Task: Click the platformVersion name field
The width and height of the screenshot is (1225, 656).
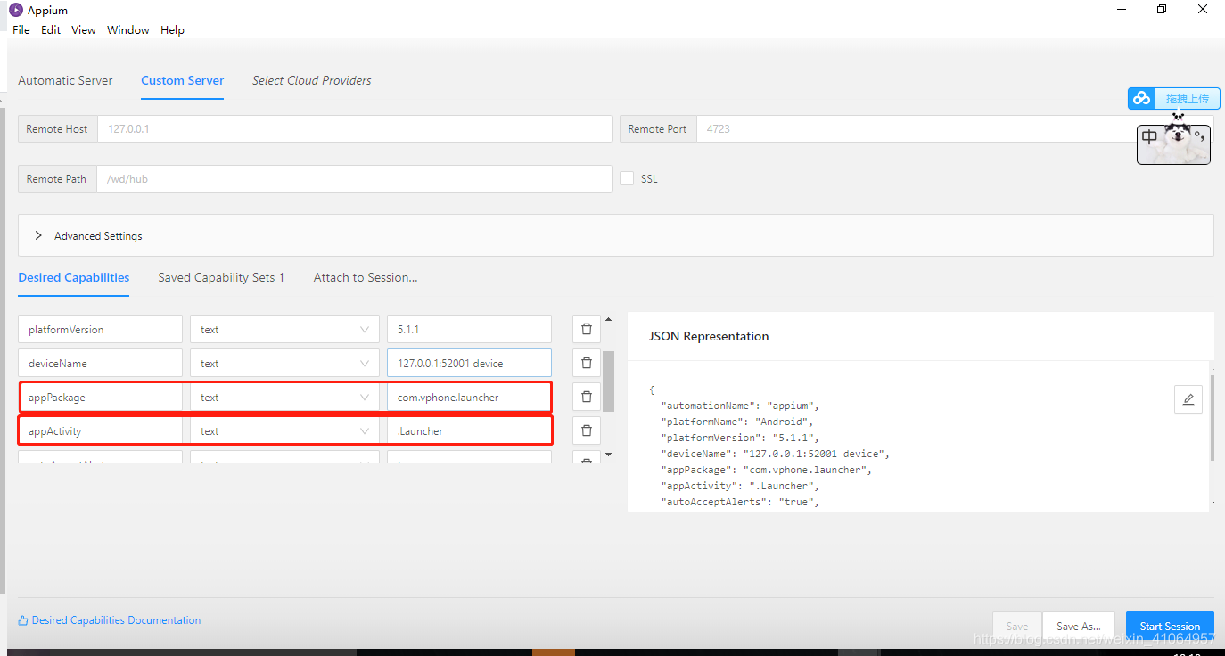Action: pyautogui.click(x=100, y=329)
